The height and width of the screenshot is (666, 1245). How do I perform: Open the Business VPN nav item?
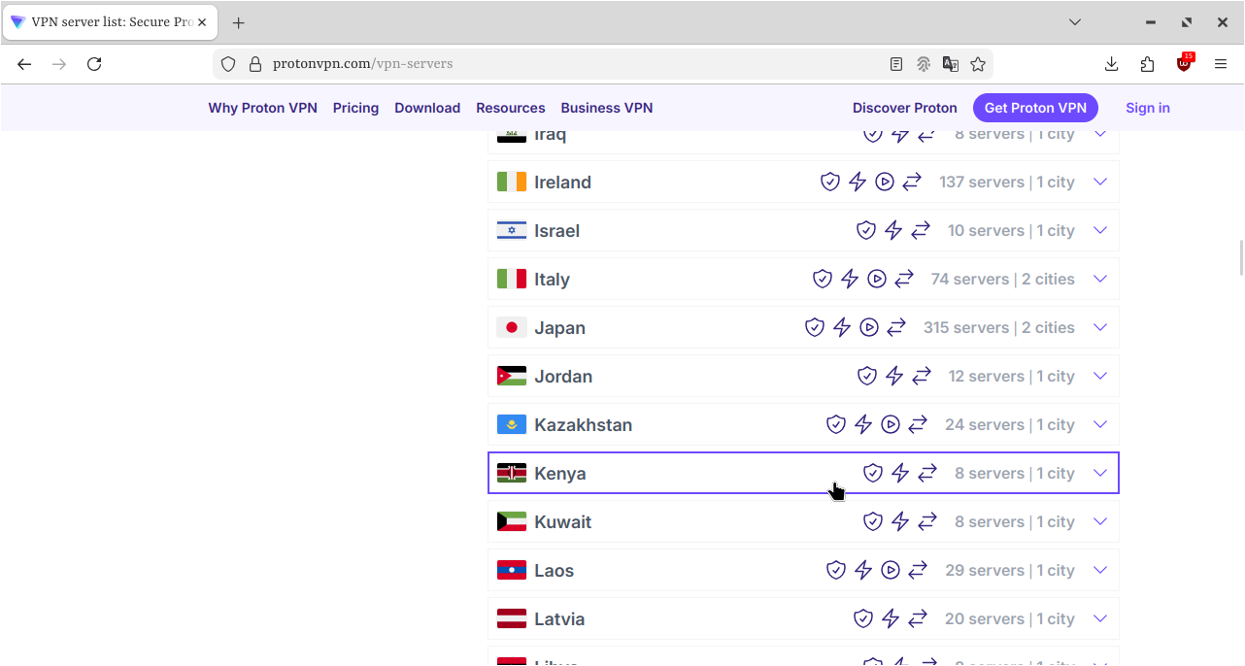[607, 108]
